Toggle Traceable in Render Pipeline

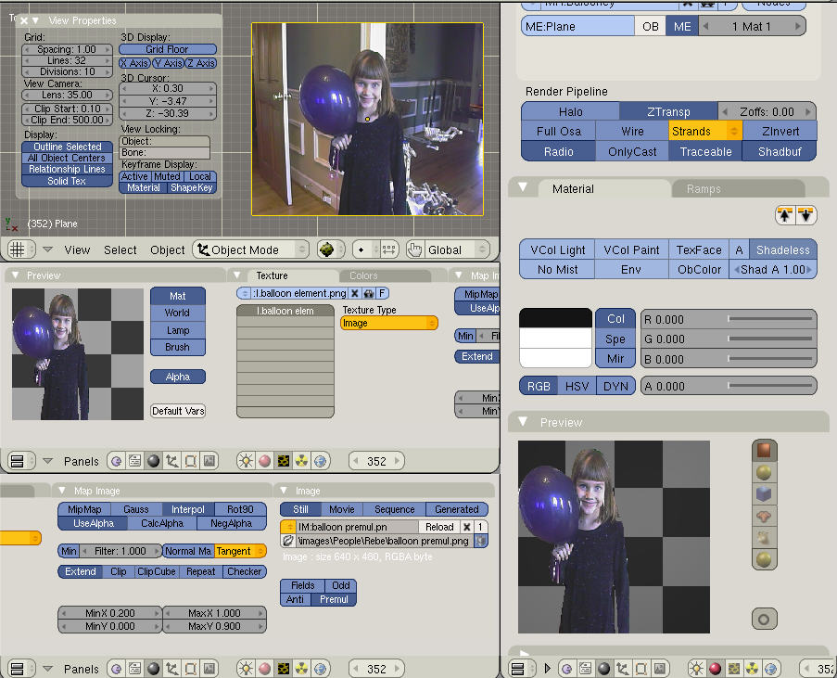[705, 152]
